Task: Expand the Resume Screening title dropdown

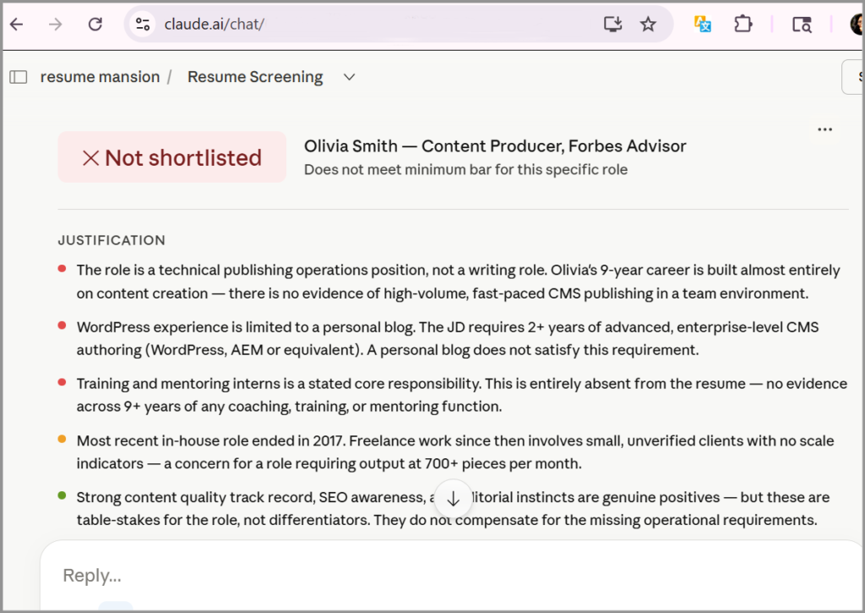Action: click(349, 76)
